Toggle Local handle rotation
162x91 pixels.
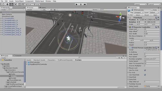[x=36, y=5]
